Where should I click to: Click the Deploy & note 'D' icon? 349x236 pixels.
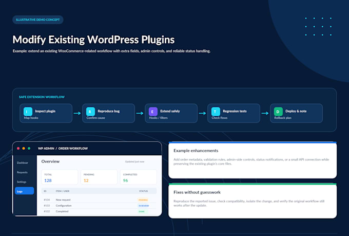(x=278, y=111)
